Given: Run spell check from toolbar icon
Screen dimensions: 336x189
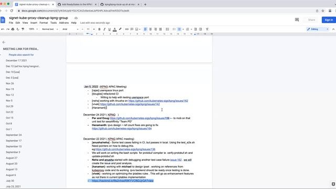Looking at the screenshot, I should tap(18, 29).
